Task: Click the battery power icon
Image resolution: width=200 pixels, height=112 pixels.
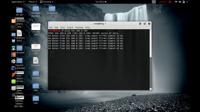Action: pyautogui.click(x=184, y=2)
